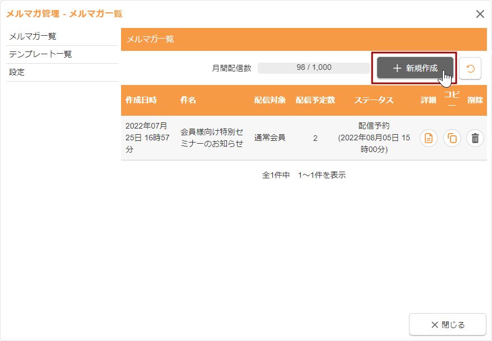
Task: Click the 件名 column header
Action: point(188,100)
